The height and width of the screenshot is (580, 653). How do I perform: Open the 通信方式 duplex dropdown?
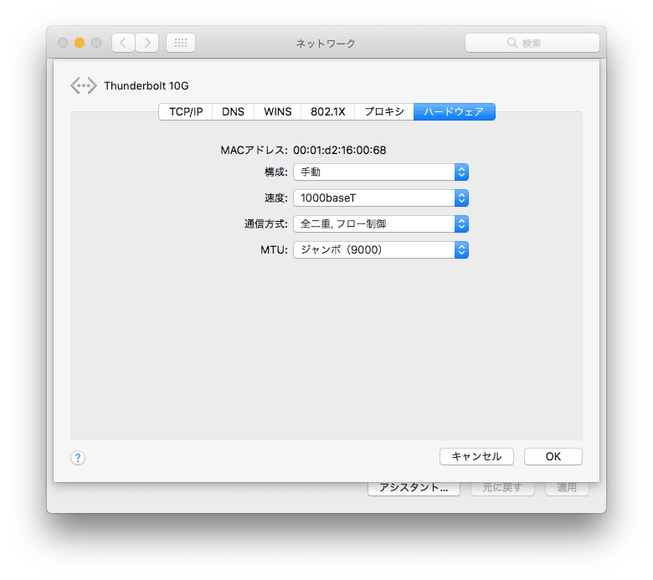(x=381, y=224)
